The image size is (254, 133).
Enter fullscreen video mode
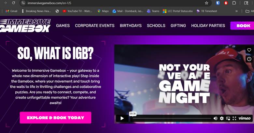234,118
